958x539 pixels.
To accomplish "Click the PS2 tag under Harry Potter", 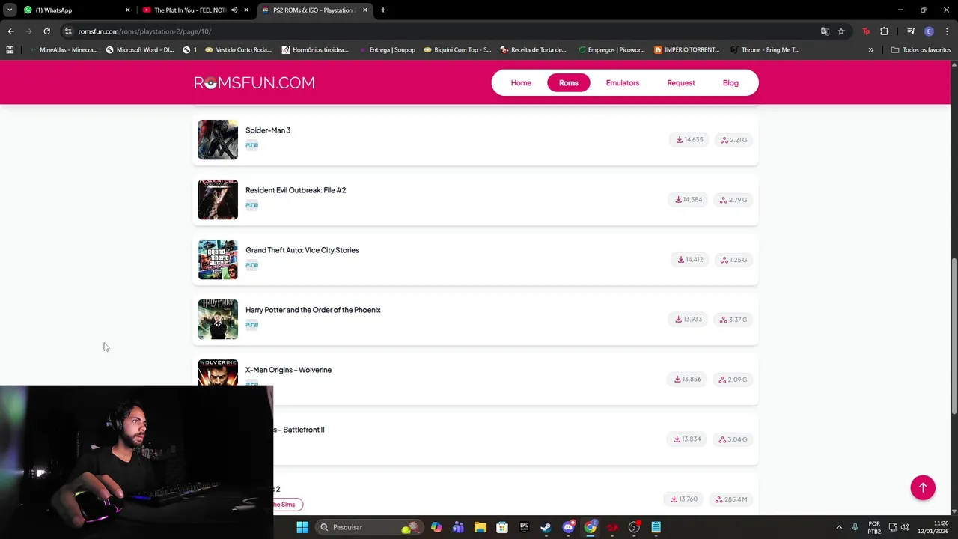I will [252, 325].
